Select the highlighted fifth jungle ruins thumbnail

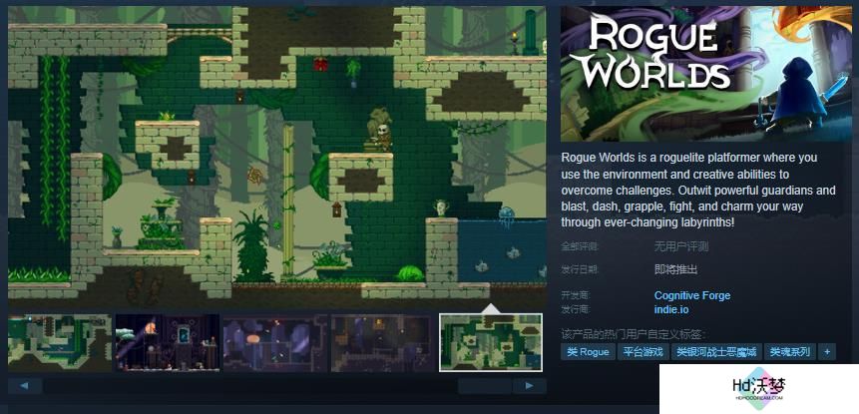(x=491, y=343)
